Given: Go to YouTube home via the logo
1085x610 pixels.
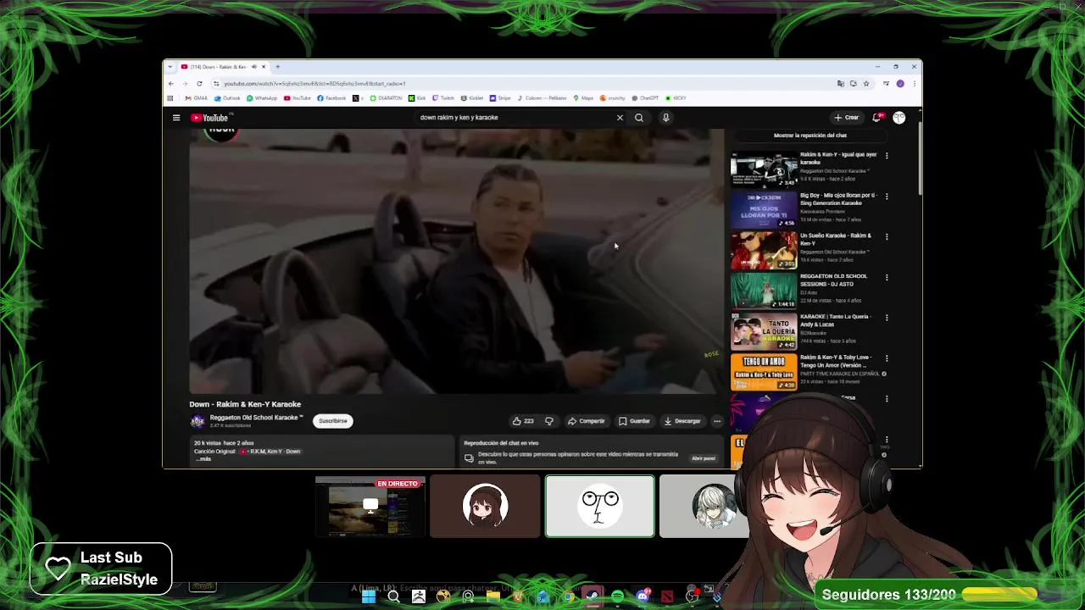Looking at the screenshot, I should click(210, 118).
